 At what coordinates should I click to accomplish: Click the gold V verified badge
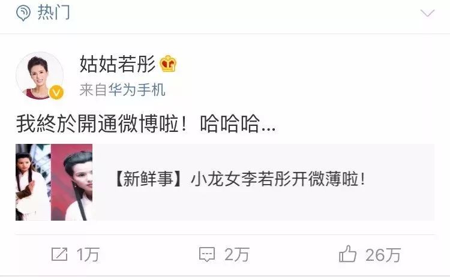56,92
